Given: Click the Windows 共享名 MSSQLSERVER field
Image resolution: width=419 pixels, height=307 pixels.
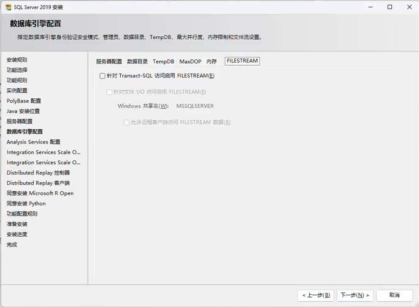Looking at the screenshot, I should pyautogui.click(x=195, y=106).
